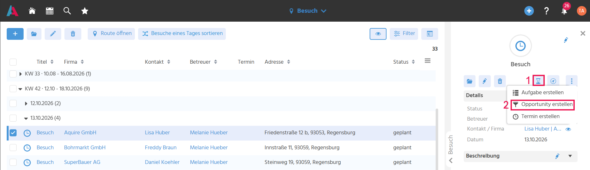The image size is (590, 170).
Task: Click the column layout view icon
Action: pyautogui.click(x=430, y=34)
